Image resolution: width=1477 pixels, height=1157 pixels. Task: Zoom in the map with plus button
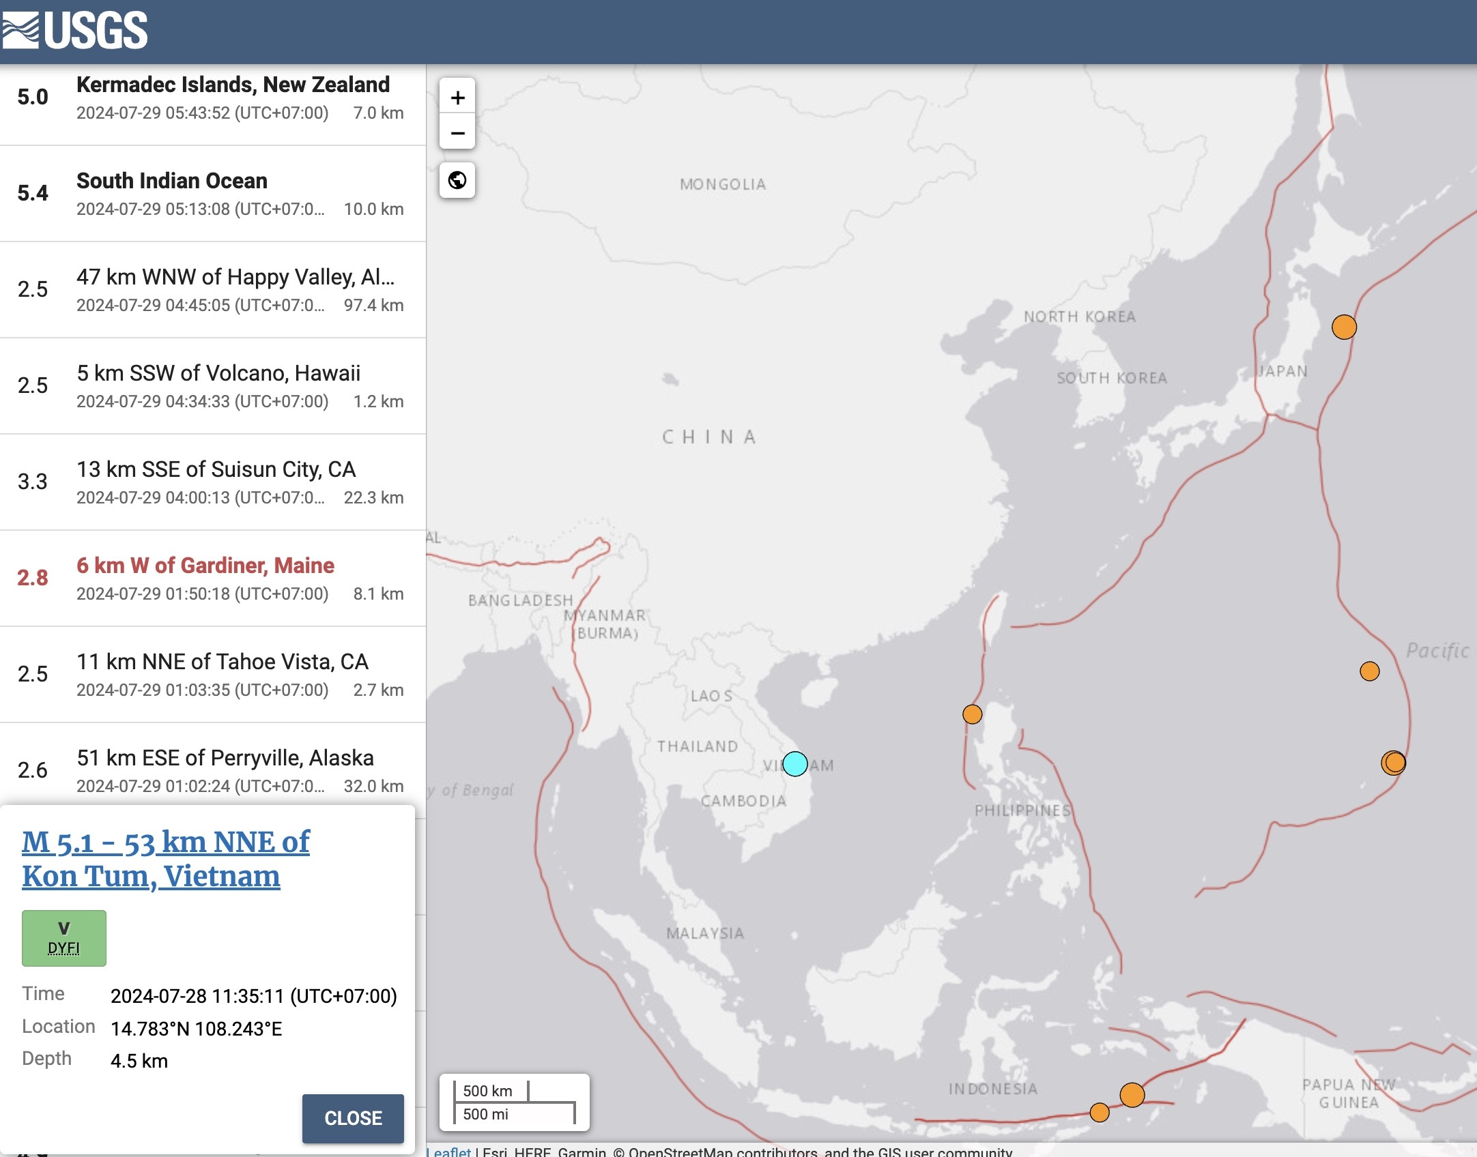[457, 98]
